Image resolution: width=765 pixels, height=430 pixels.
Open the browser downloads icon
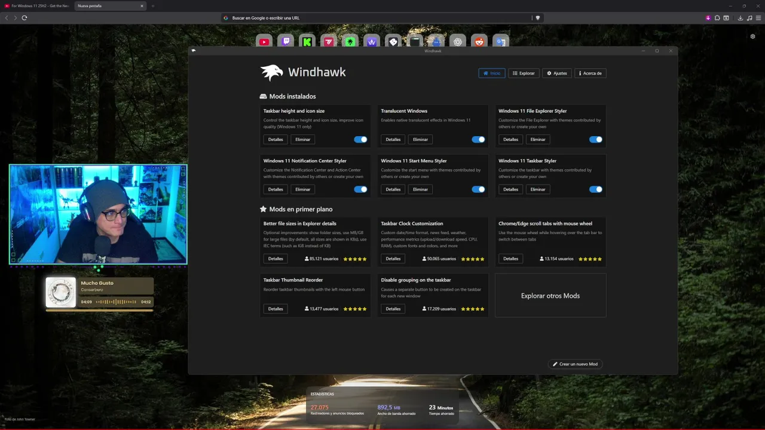(740, 18)
